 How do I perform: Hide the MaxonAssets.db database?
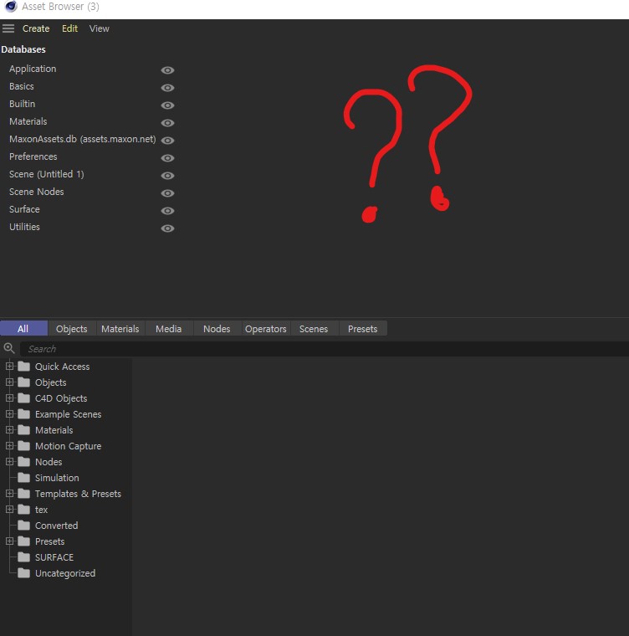(167, 141)
